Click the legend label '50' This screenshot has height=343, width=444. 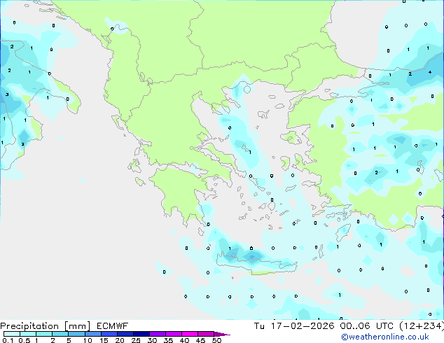217,340
